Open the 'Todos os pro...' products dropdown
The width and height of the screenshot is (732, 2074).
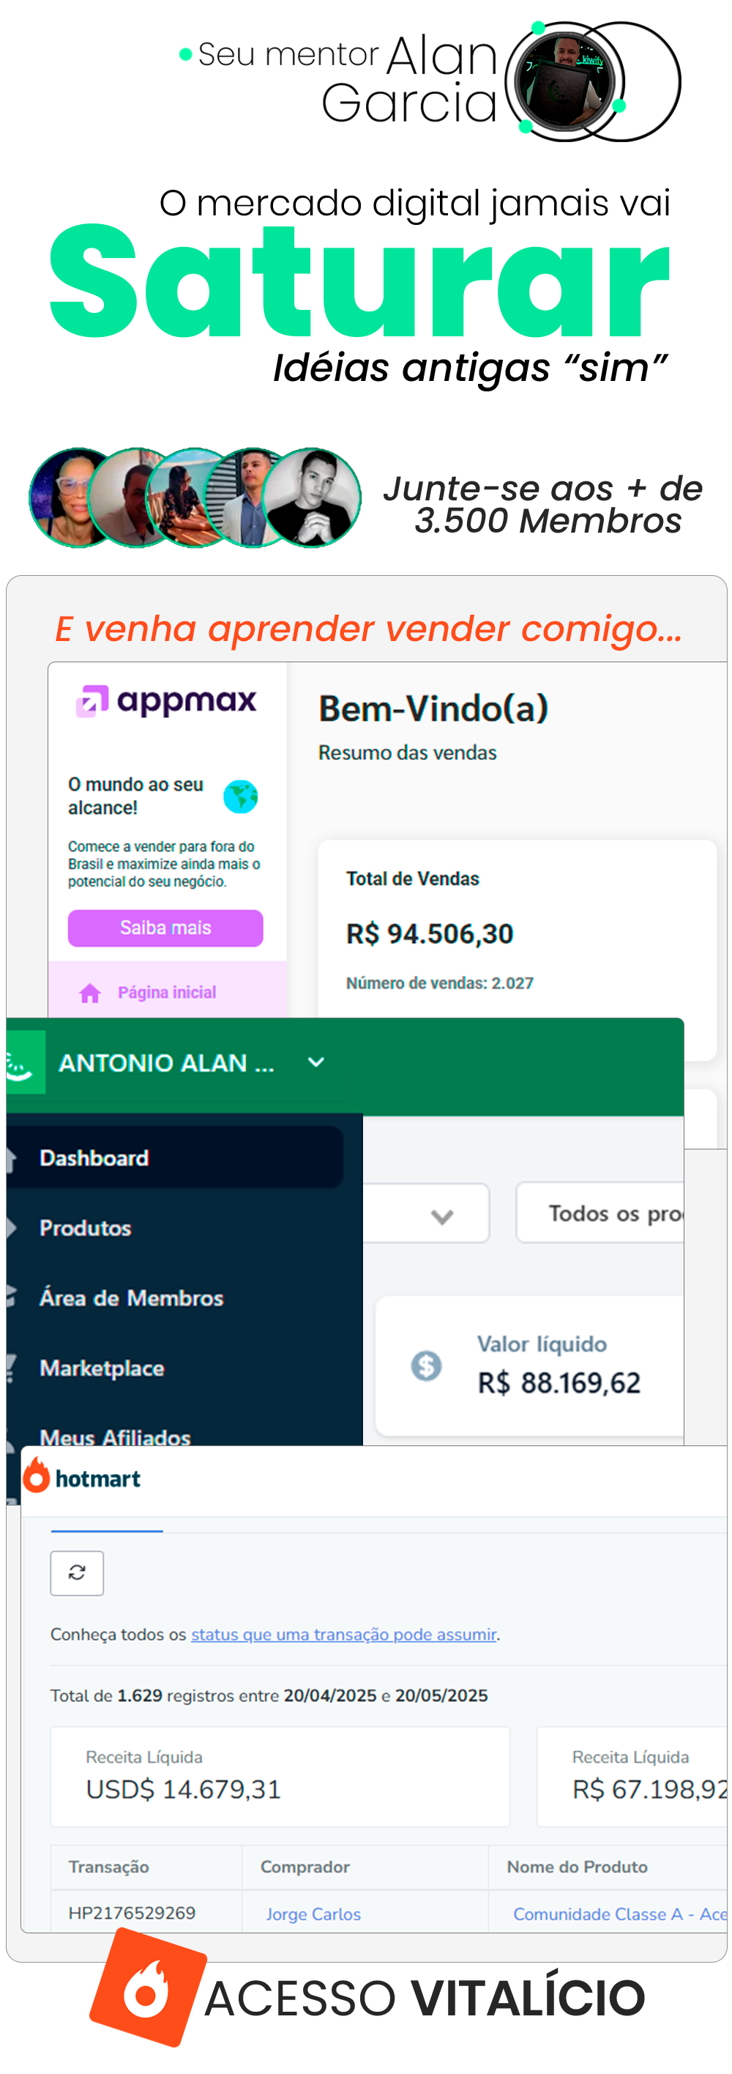600,1212
